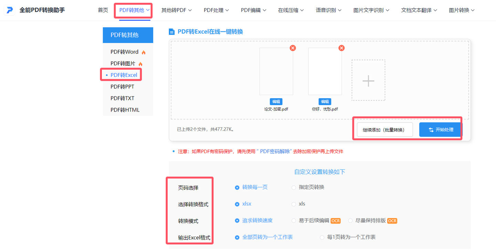The height and width of the screenshot is (251, 496).
Task: Expand the 其他转PDF dropdown menu
Action: click(176, 10)
